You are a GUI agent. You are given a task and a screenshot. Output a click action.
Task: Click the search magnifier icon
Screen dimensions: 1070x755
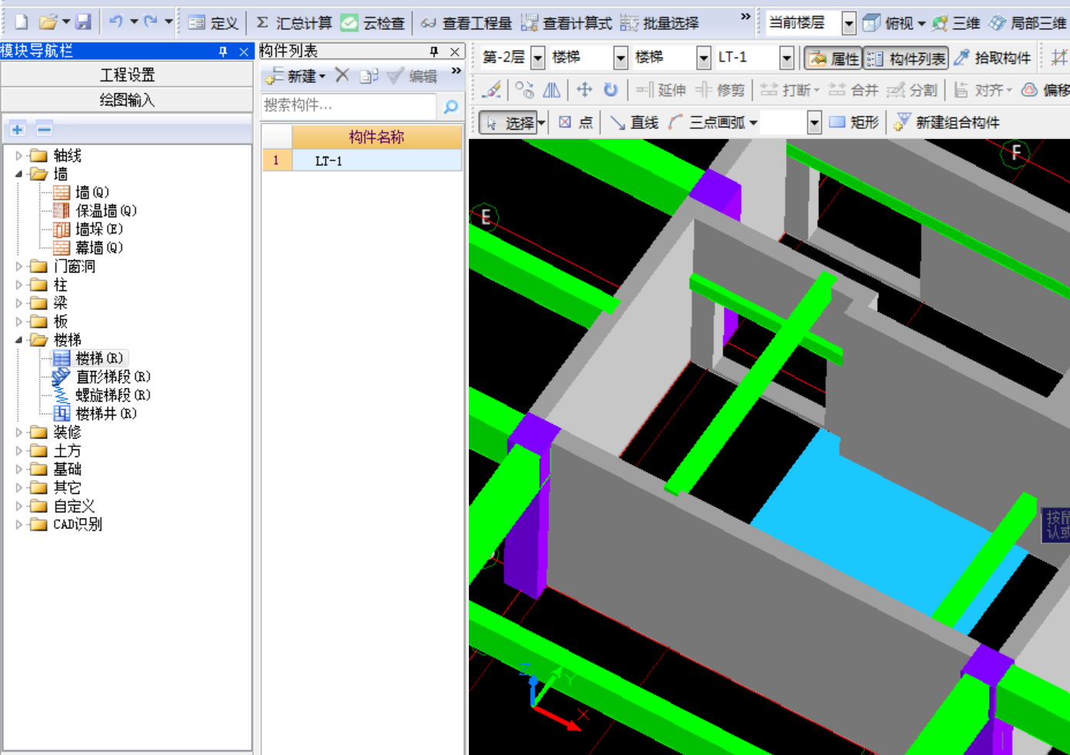(x=451, y=107)
